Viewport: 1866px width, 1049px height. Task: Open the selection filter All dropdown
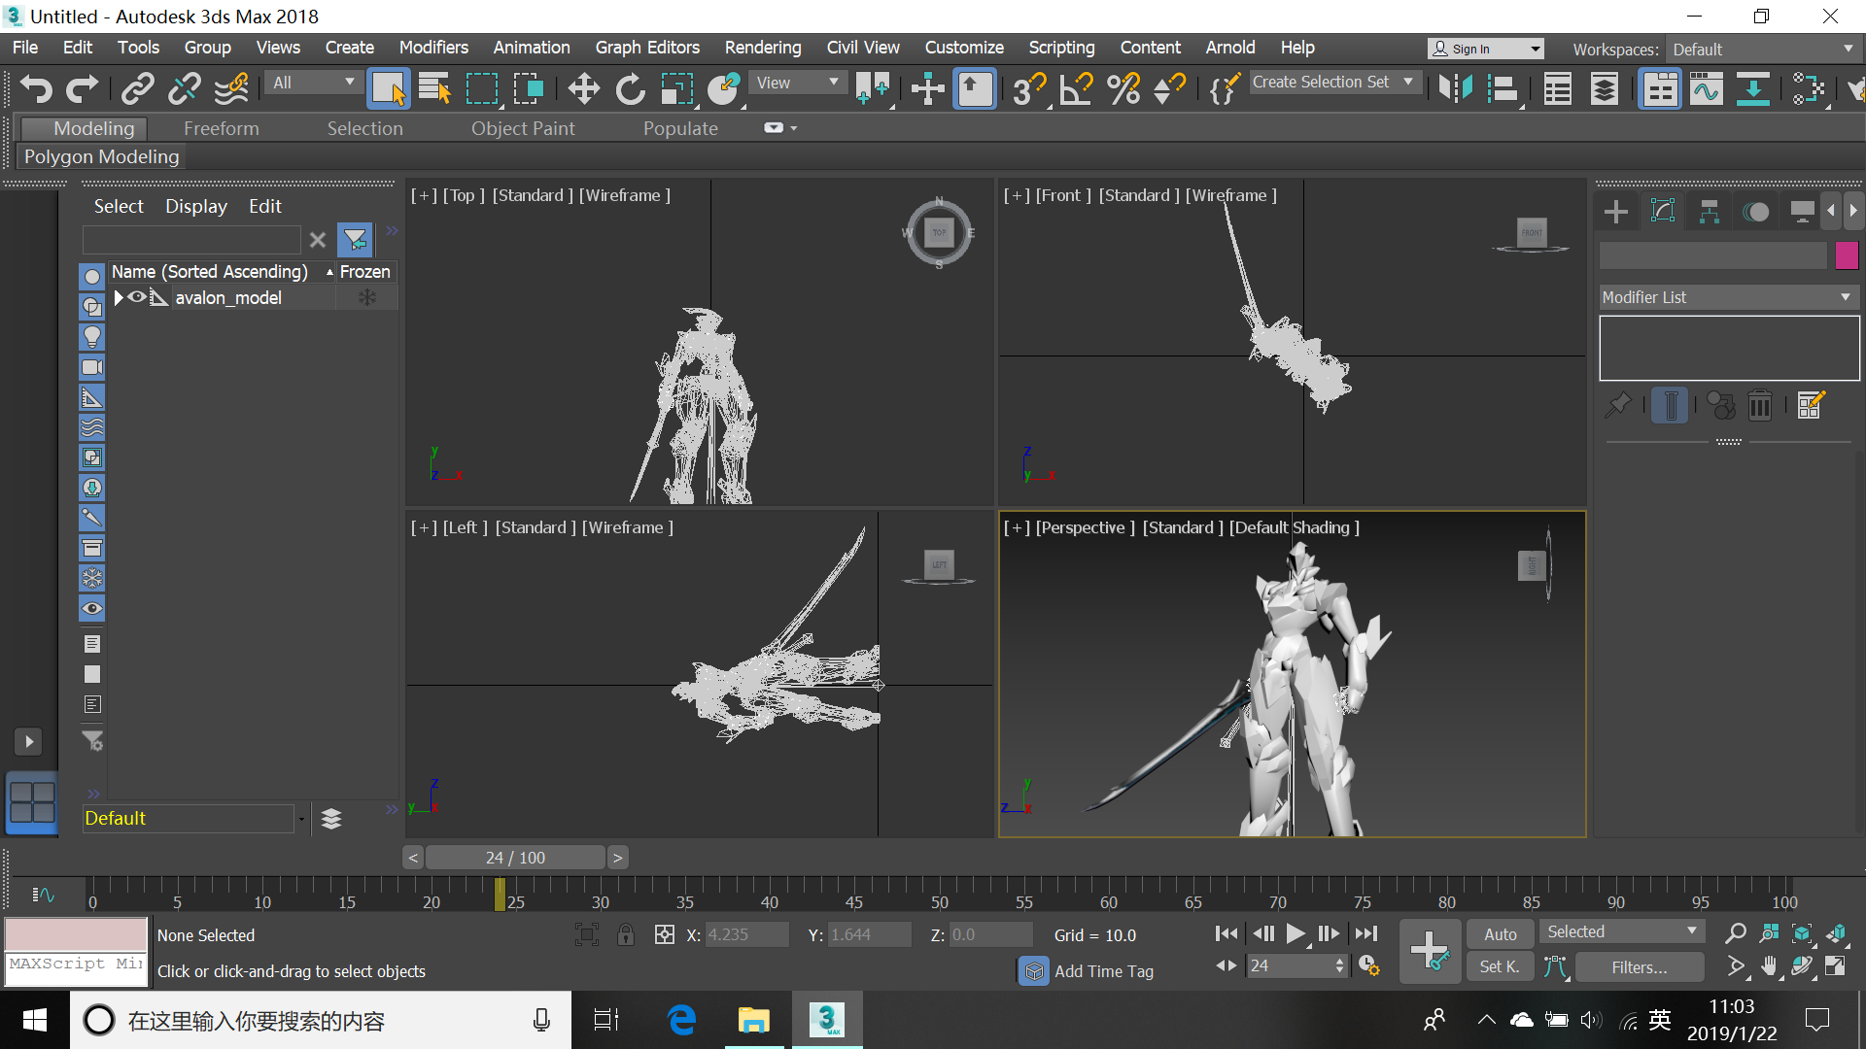(x=313, y=83)
